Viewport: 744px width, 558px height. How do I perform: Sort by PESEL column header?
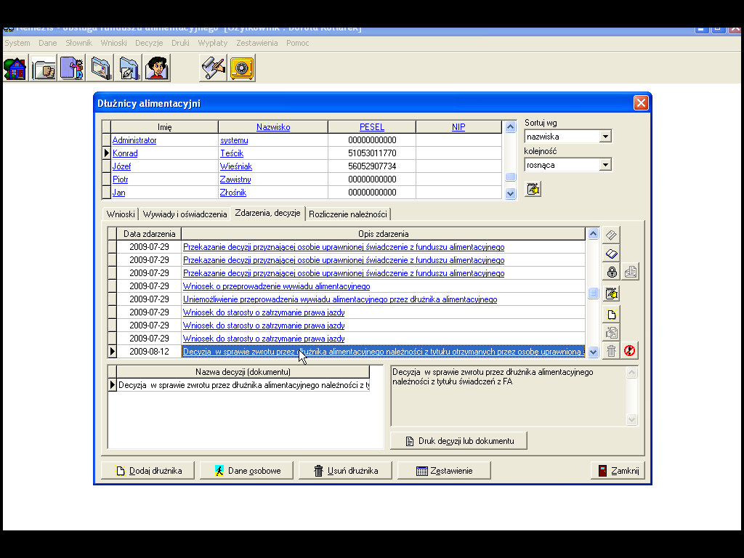[372, 127]
